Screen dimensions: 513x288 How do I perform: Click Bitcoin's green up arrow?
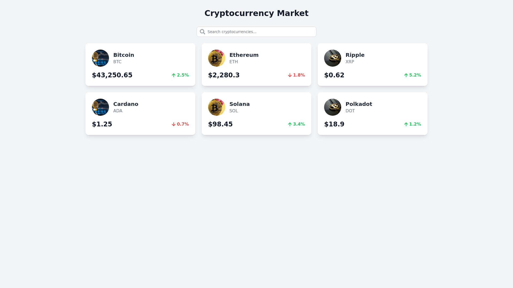(174, 75)
